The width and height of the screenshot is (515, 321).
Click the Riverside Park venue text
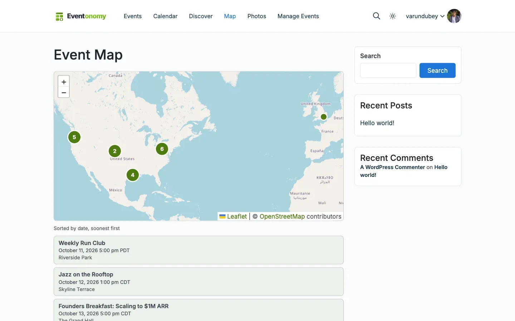[x=75, y=258]
